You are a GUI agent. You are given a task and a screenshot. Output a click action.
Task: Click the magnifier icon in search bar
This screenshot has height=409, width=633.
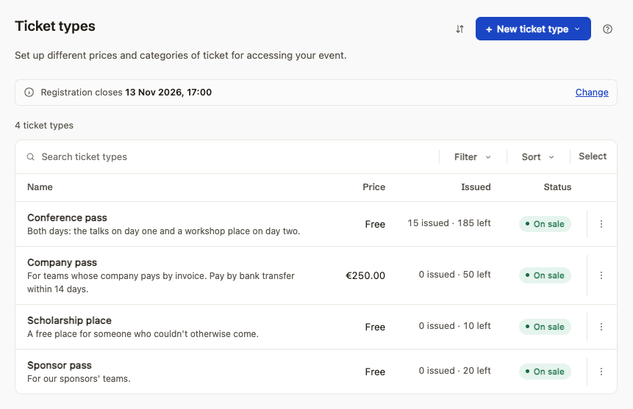31,157
